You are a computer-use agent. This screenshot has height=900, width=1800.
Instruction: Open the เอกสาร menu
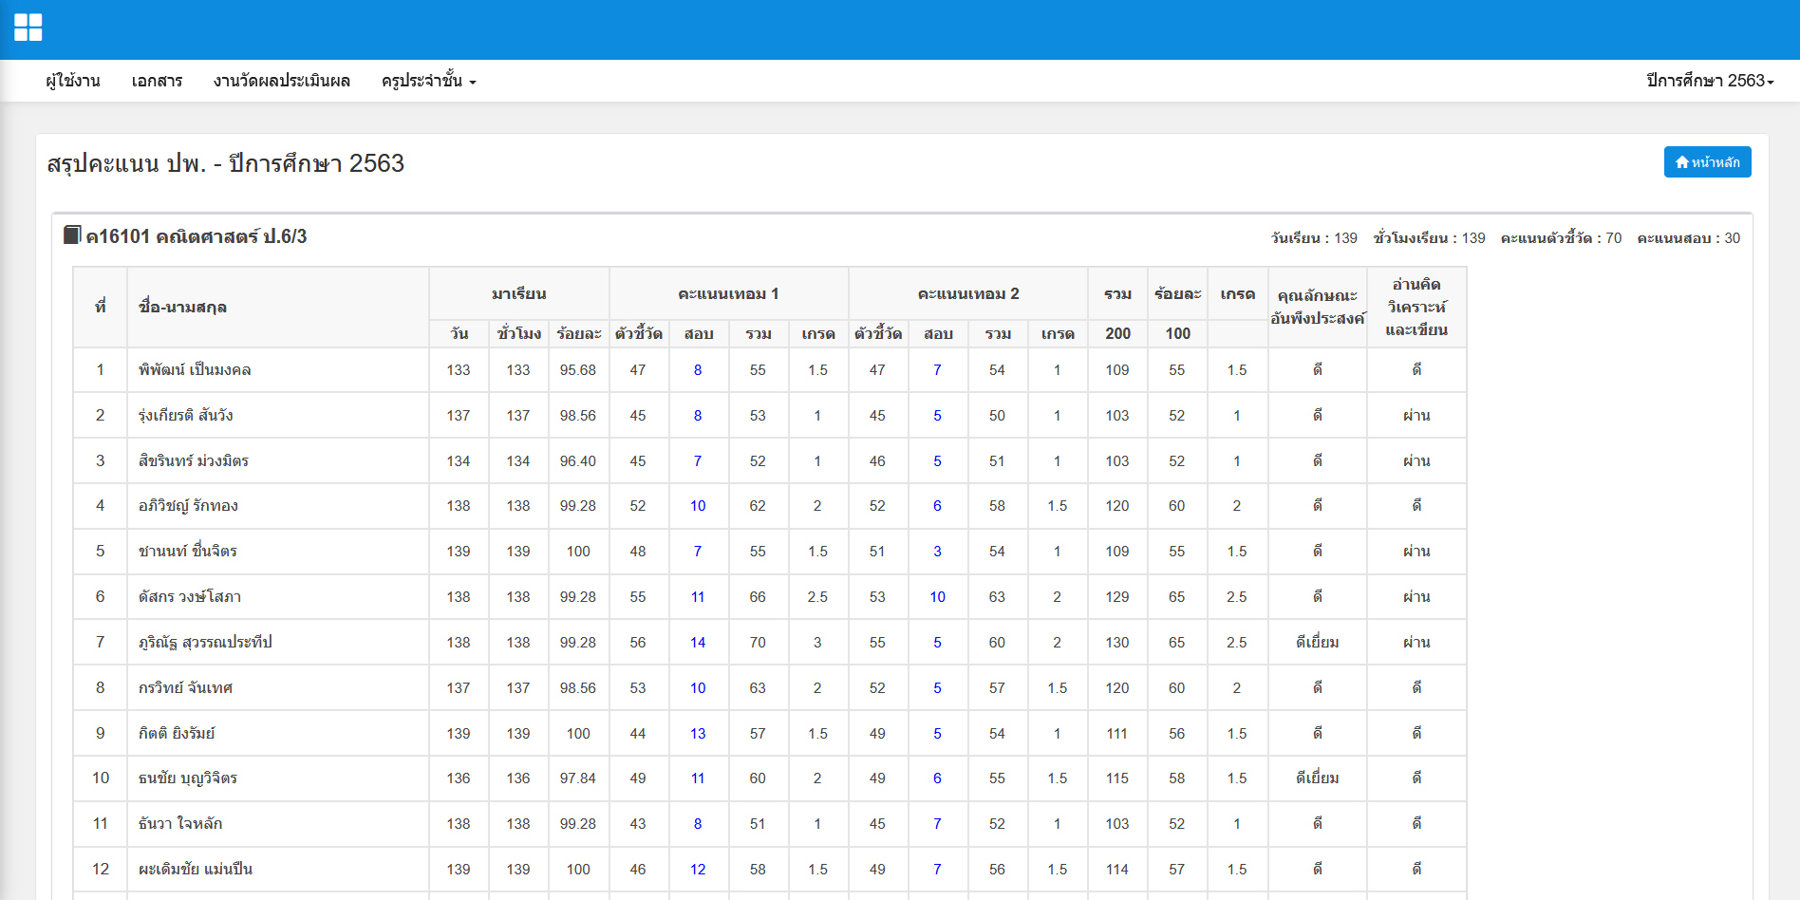pos(158,81)
